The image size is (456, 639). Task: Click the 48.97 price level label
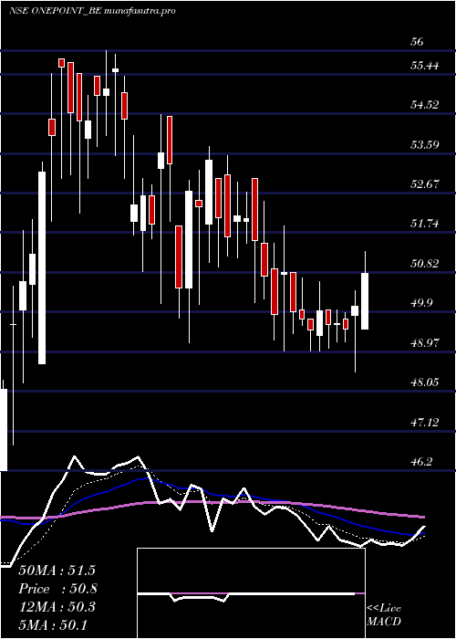[425, 342]
